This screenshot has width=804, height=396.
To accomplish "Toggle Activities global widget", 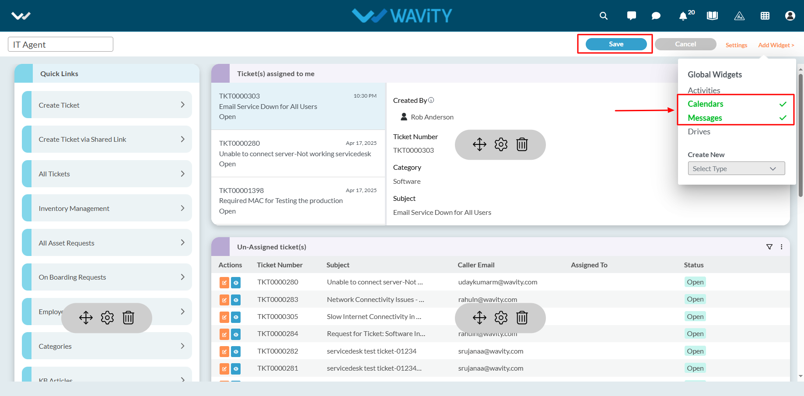I will [x=704, y=90].
